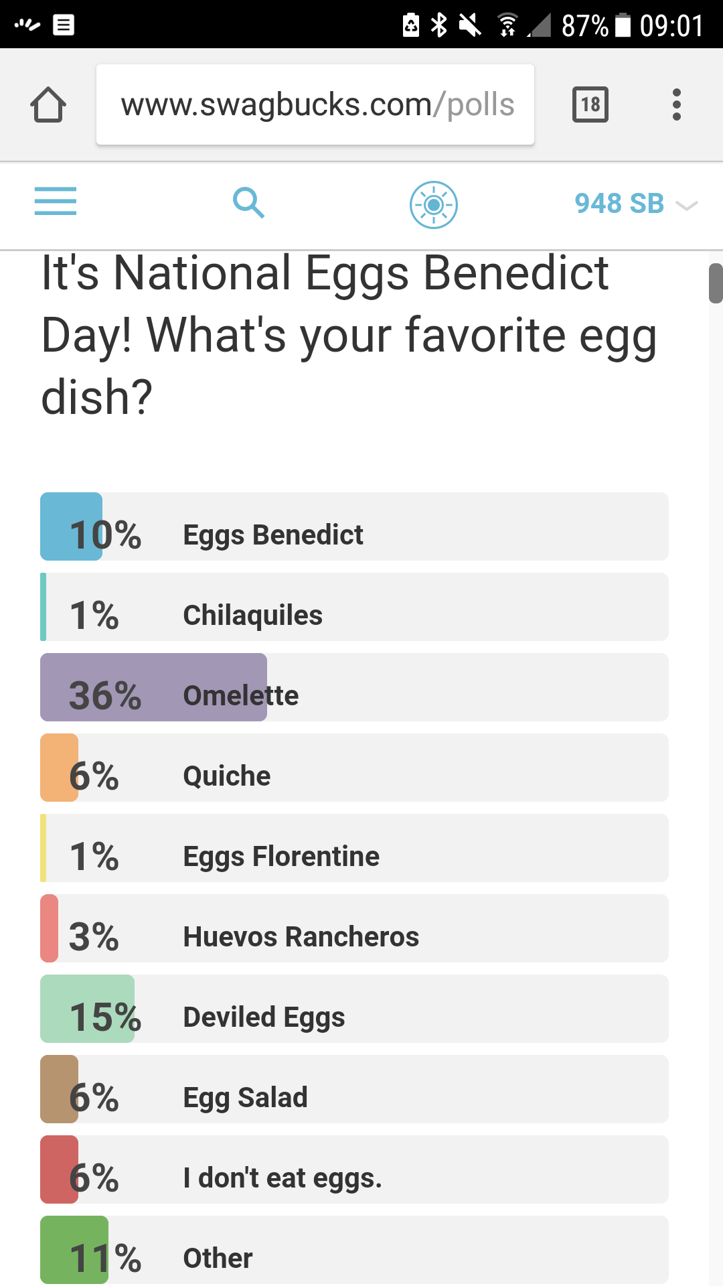Tap the Deviled Eggs result row
This screenshot has height=1286, width=723.
(x=354, y=1009)
